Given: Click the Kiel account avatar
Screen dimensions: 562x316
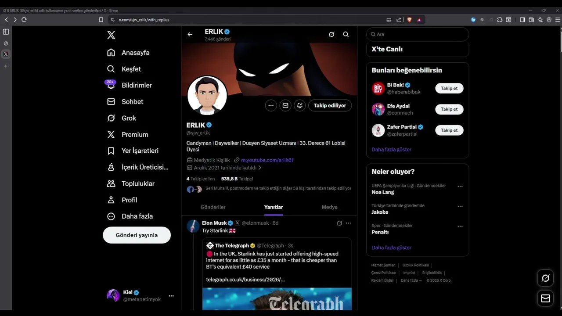Looking at the screenshot, I should point(113,295).
